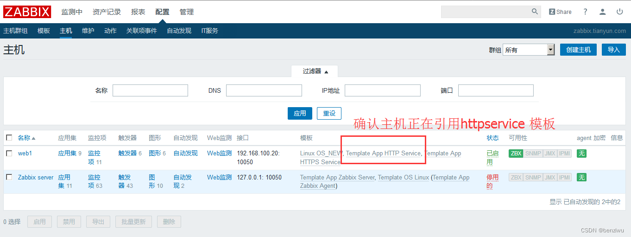Open Linux OS_NEW template link
The image size is (631, 237).
pos(322,153)
